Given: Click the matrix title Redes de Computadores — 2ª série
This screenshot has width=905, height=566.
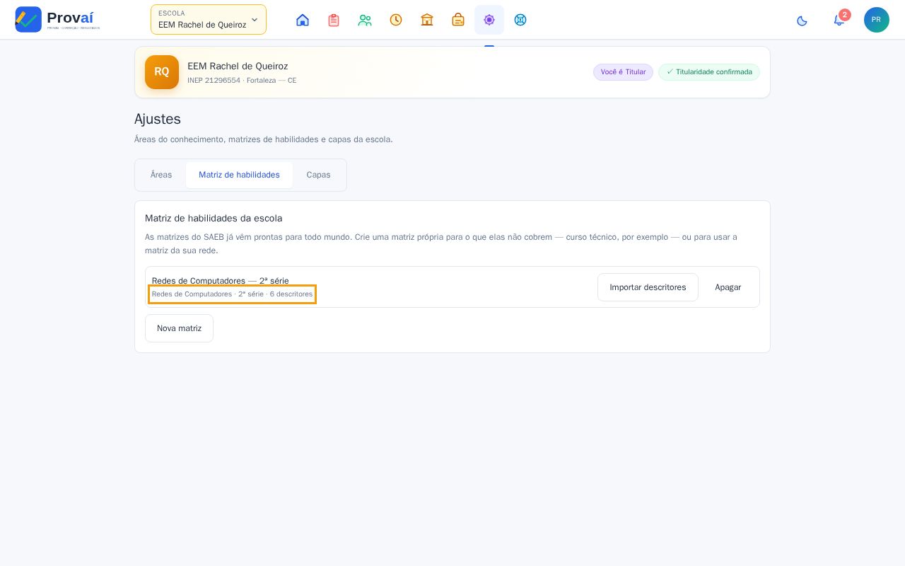Looking at the screenshot, I should [221, 281].
